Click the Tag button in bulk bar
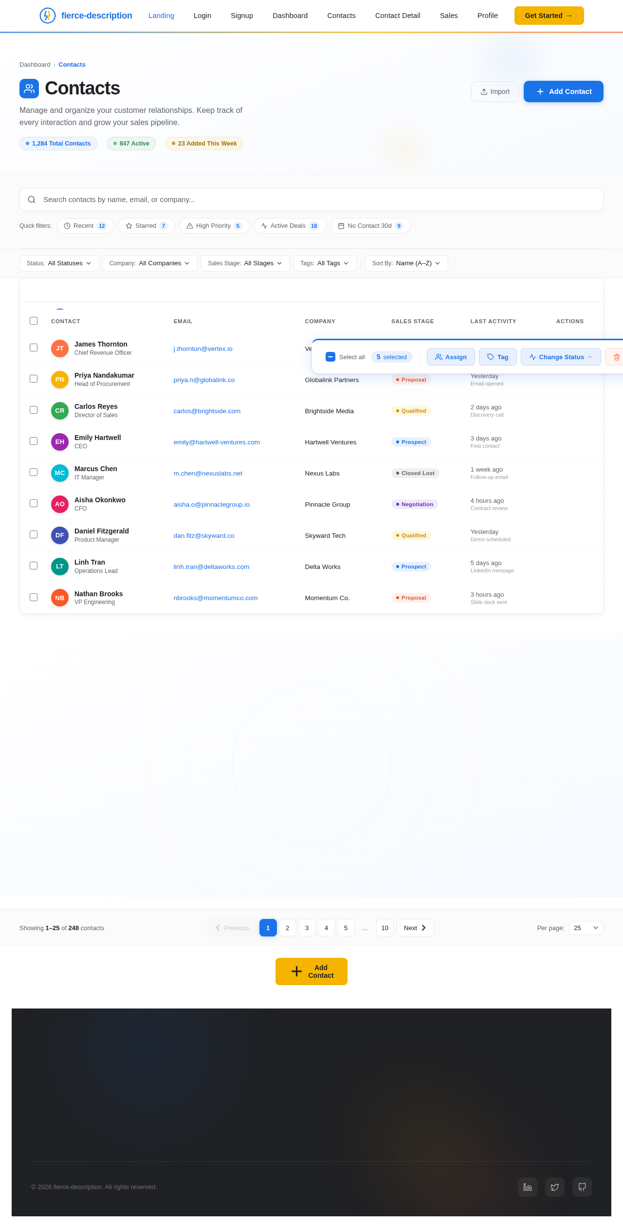 (498, 357)
